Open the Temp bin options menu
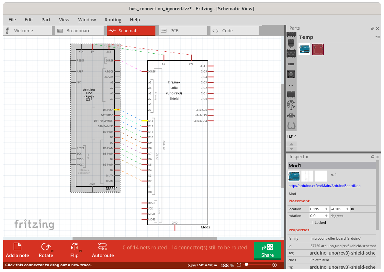Image resolution: width=384 pixels, height=272 pixels. pos(377,37)
